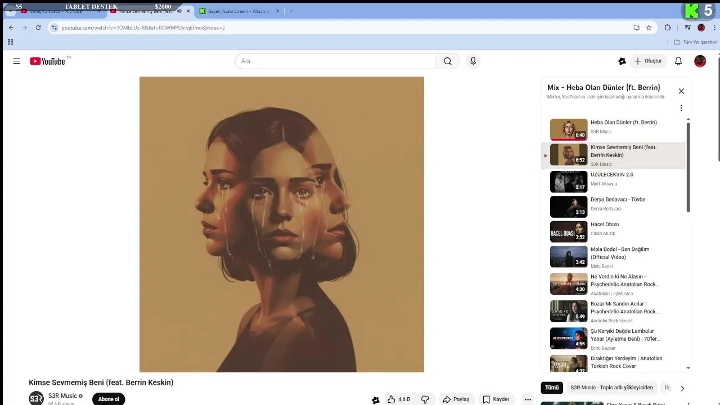Open the apps grid in the bookmarks bar

pos(10,42)
